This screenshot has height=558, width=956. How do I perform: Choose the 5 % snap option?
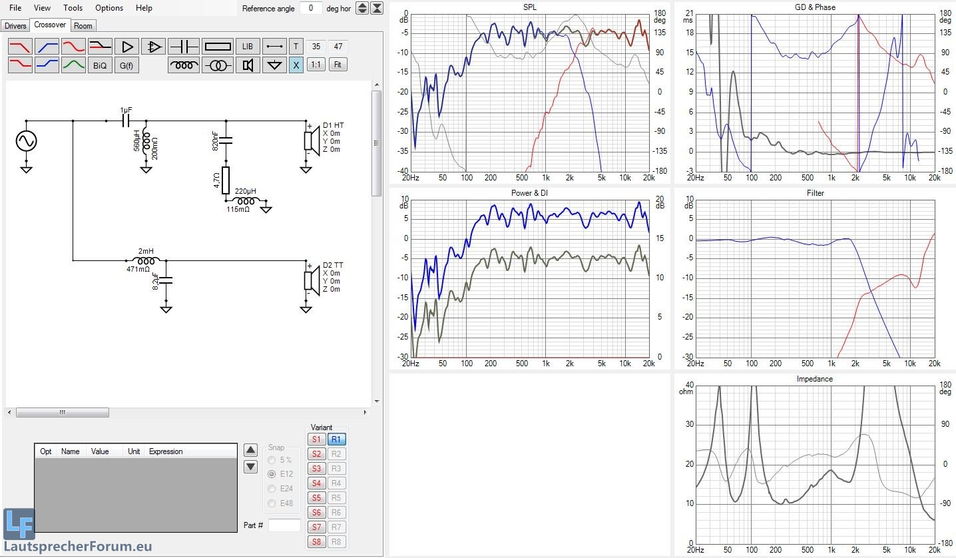[x=271, y=460]
